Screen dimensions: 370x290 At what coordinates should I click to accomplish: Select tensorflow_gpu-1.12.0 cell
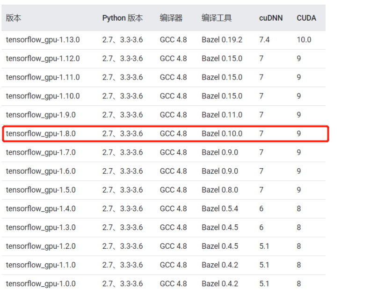(x=43, y=59)
